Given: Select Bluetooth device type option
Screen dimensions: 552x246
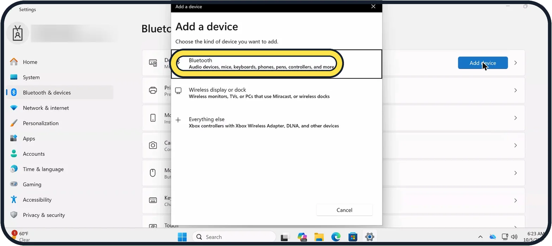Looking at the screenshot, I should tap(276, 64).
